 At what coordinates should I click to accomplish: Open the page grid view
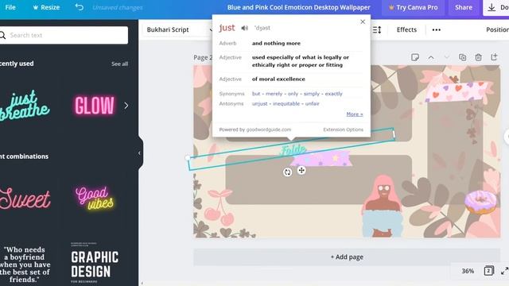[489, 271]
